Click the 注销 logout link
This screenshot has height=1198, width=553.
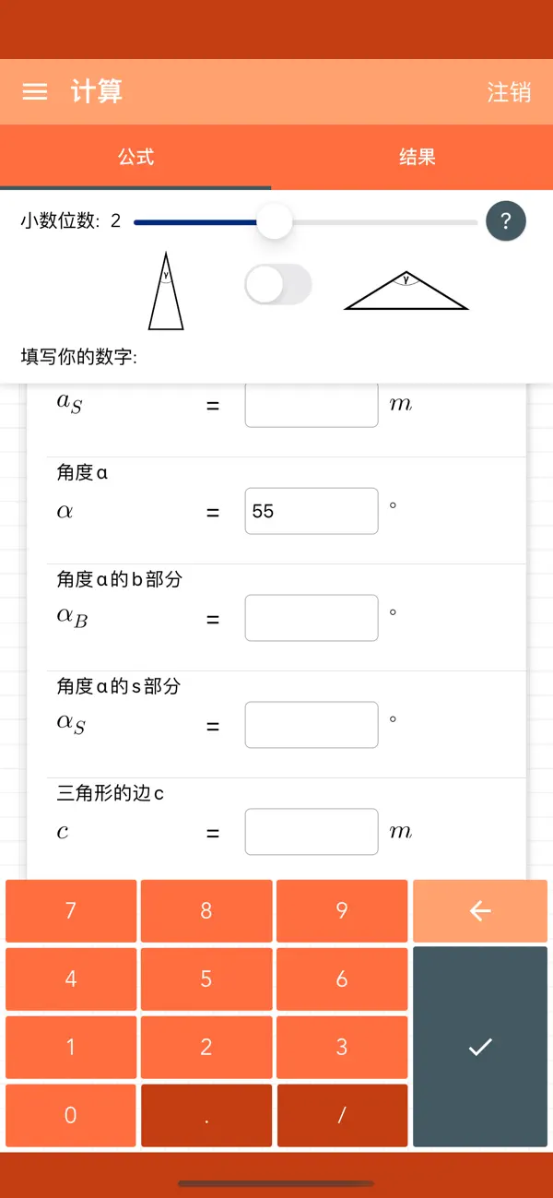pos(509,91)
